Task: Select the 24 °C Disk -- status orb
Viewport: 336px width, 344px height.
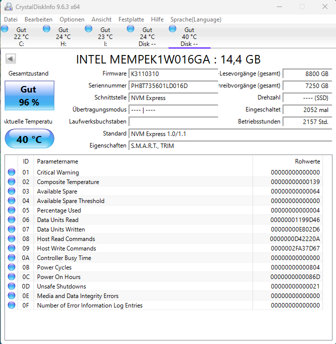Action: [x=130, y=28]
